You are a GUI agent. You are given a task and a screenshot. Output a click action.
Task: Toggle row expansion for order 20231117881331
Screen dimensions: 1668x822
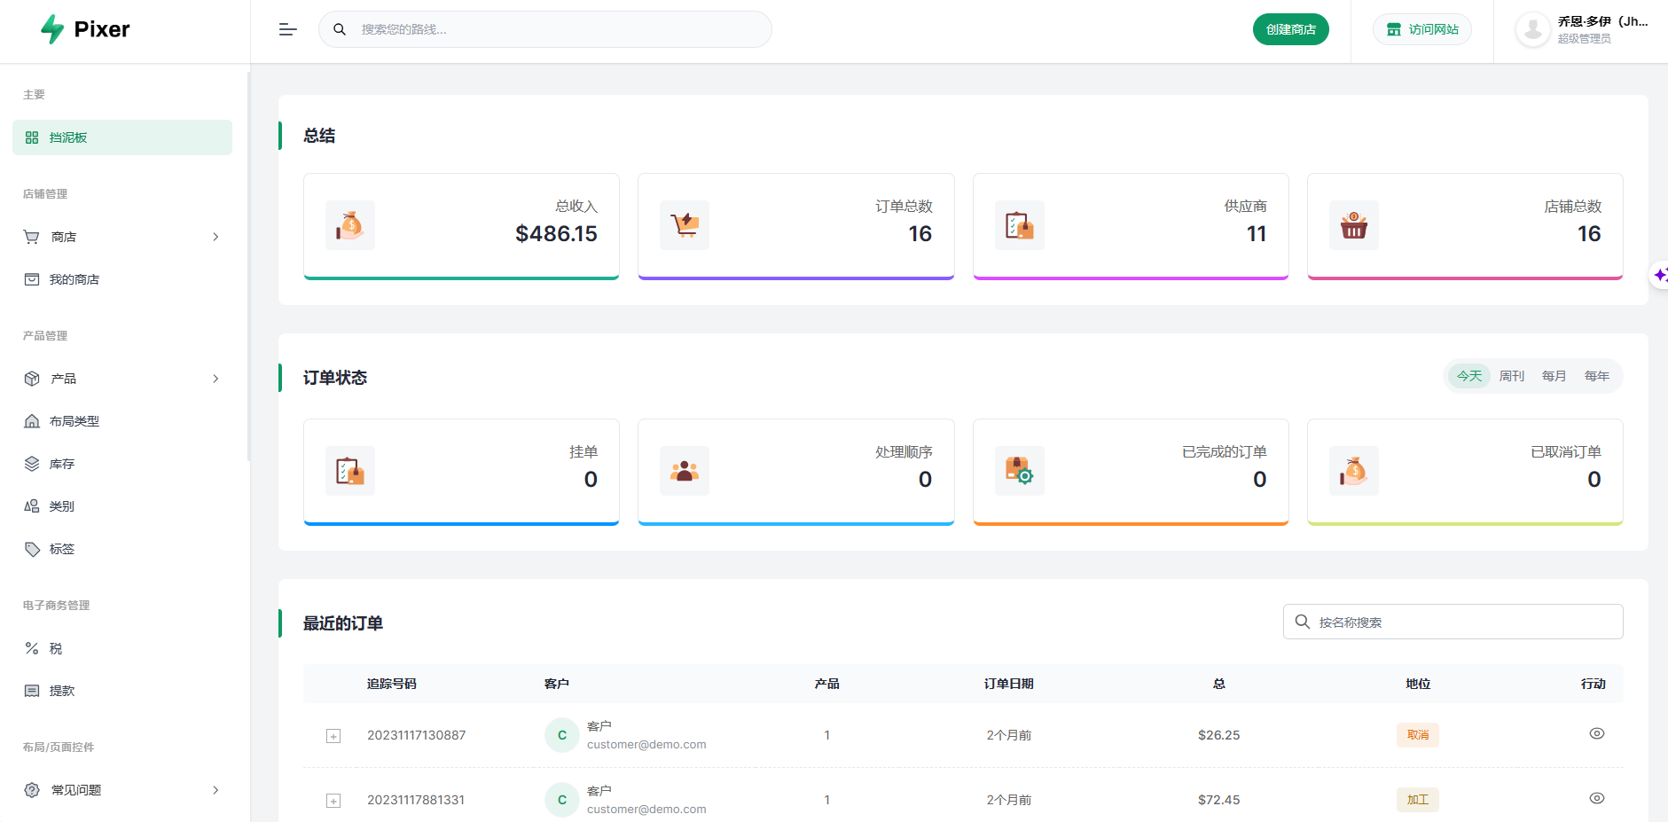[333, 799]
